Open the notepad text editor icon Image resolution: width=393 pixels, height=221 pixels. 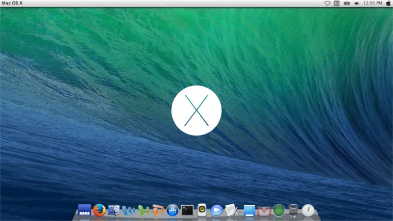pos(231,210)
